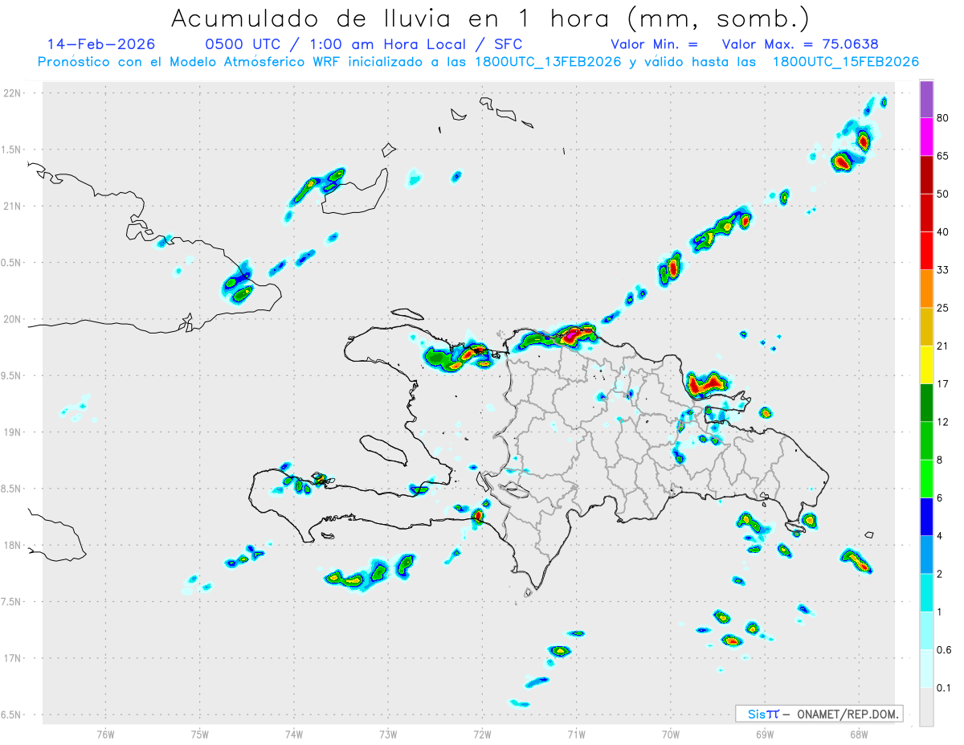Click the orange swatch between 25 and 33
The width and height of the screenshot is (964, 745).
tap(926, 289)
